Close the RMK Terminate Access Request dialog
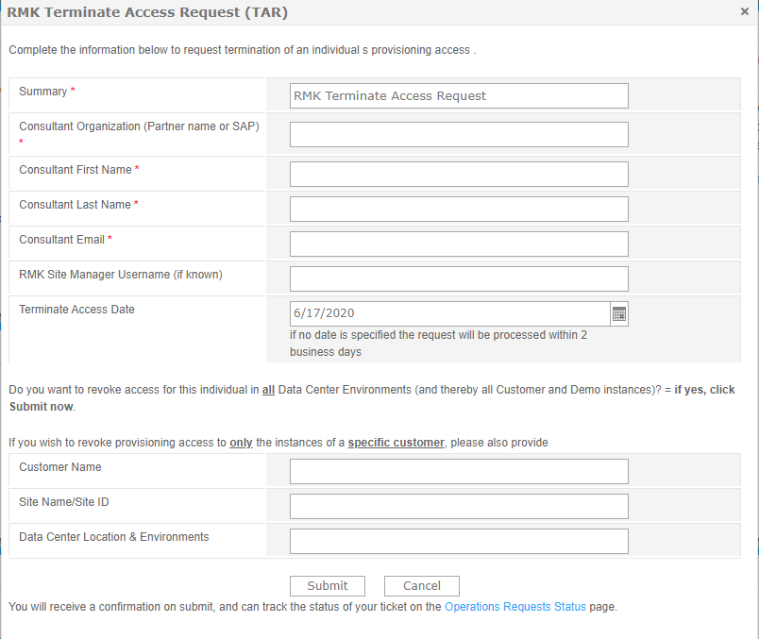759x639 pixels. click(x=745, y=11)
